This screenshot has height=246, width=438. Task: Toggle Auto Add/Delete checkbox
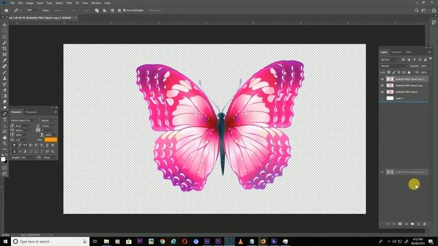(x=125, y=10)
